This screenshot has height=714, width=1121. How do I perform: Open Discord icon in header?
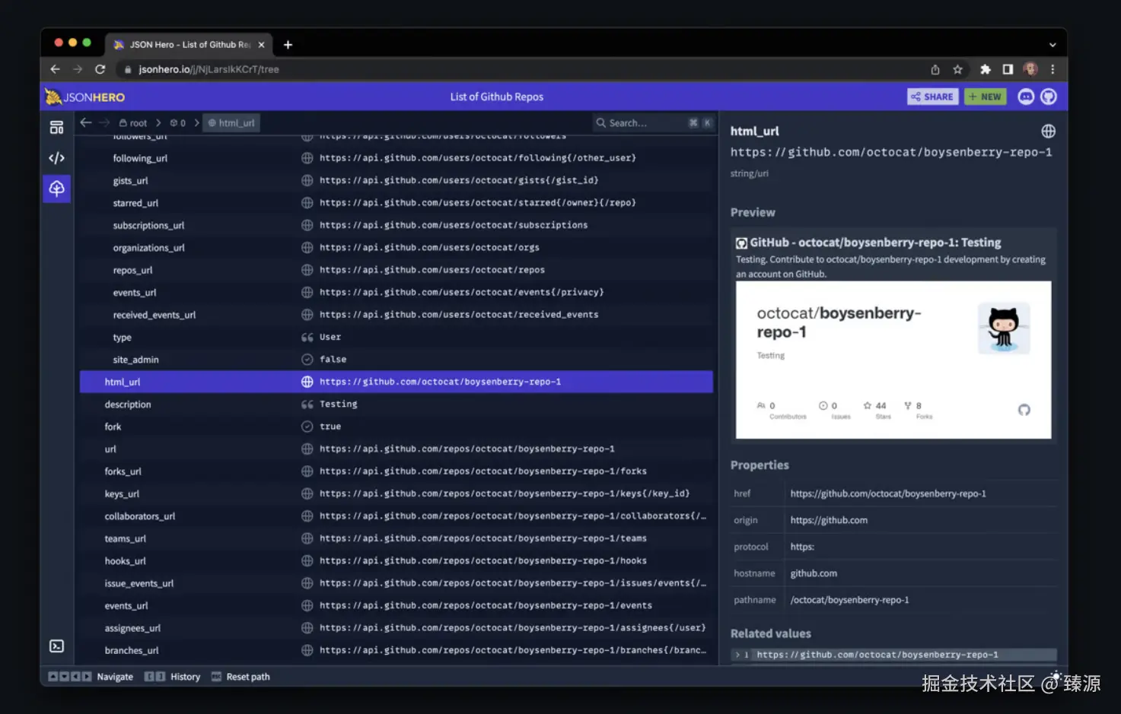1026,97
